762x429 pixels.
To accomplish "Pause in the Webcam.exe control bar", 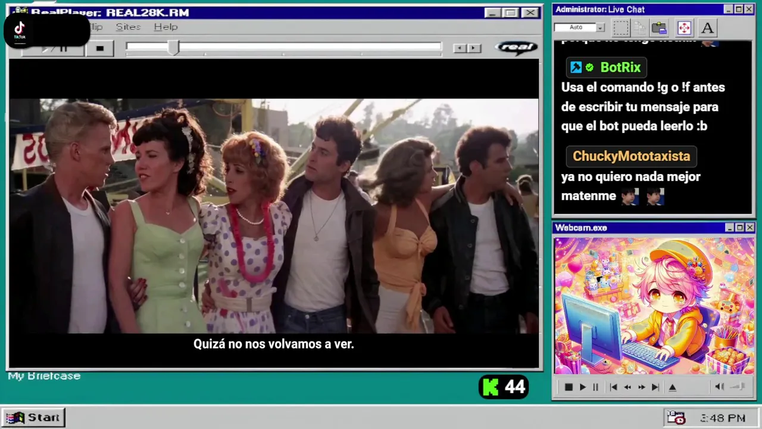I will pos(595,387).
